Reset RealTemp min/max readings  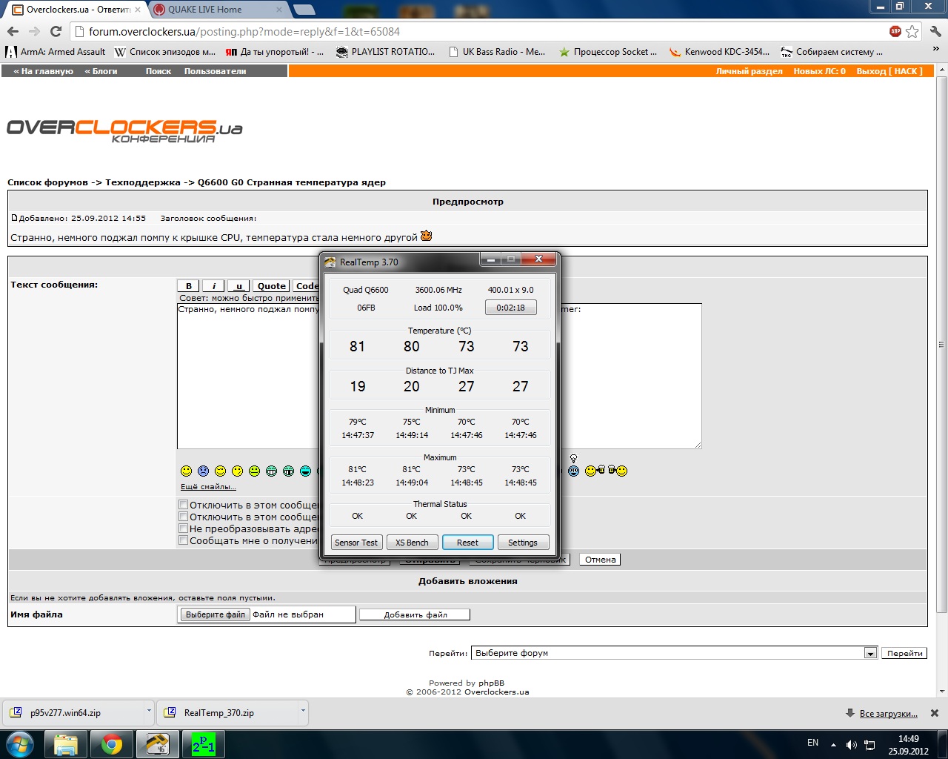tap(467, 543)
